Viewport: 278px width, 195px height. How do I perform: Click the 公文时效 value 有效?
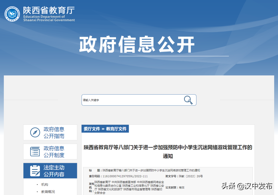tap(182, 188)
